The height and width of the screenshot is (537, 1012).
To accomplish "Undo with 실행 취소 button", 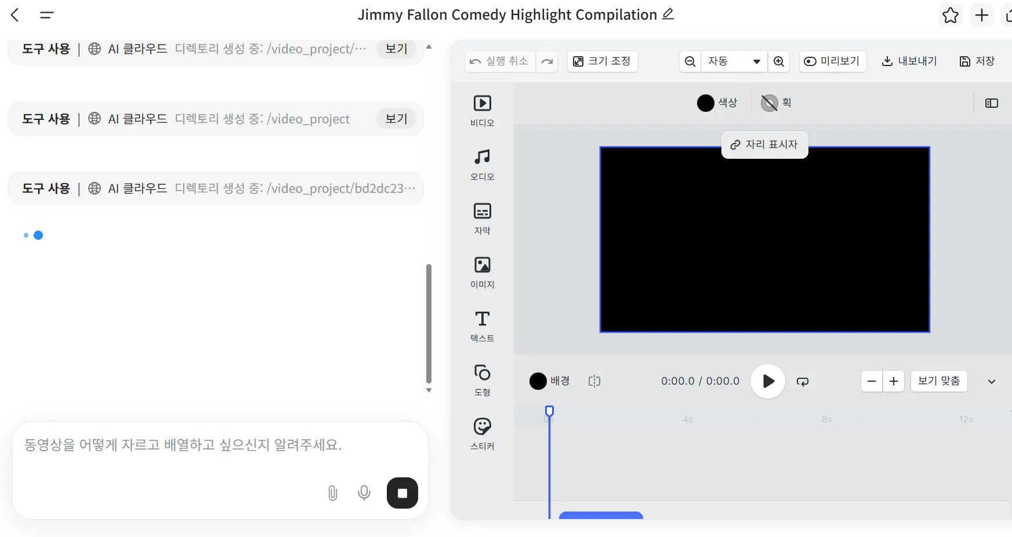I will (x=500, y=61).
